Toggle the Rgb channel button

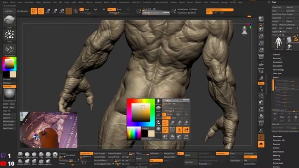point(95,9)
